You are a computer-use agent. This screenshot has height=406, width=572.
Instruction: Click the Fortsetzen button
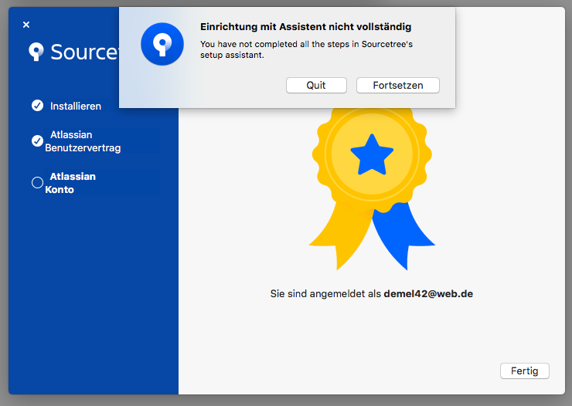pyautogui.click(x=397, y=85)
